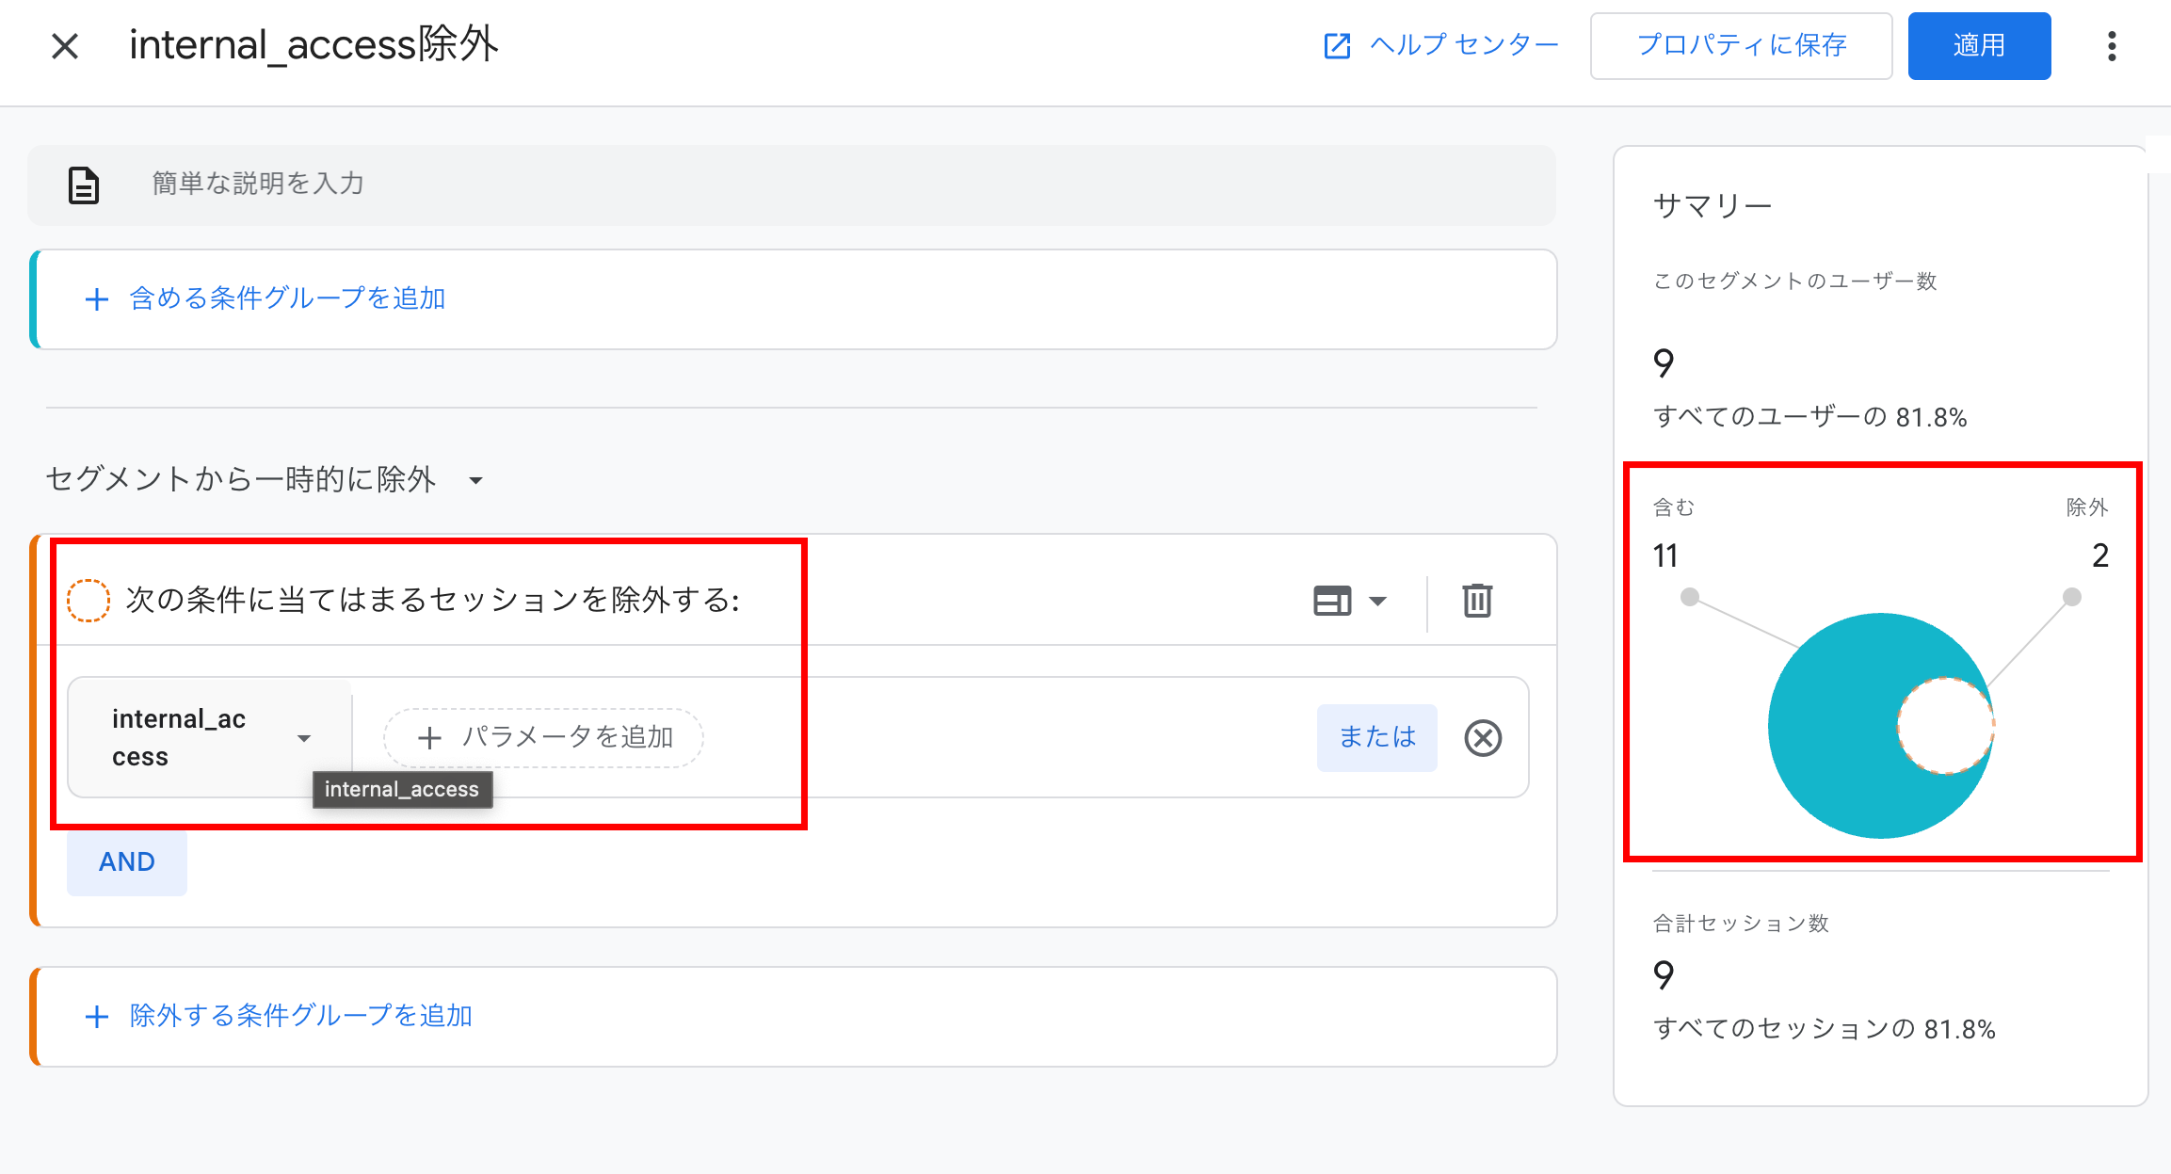2171x1174 pixels.
Task: Click the 簡単な説明を入力 description field
Action: pyautogui.click(x=258, y=185)
